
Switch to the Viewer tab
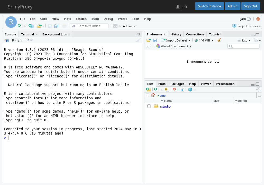pyautogui.click(x=206, y=84)
